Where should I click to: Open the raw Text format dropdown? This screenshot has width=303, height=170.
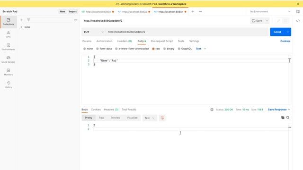[x=201, y=49]
